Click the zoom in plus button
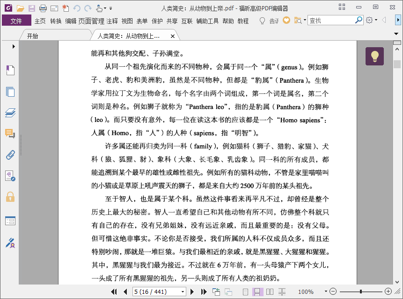 (x=388, y=292)
